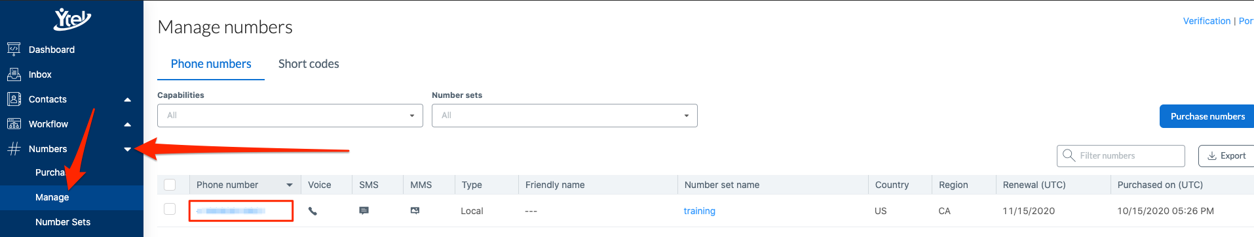
Task: Open Dashboard via its sidebar icon
Action: click(14, 49)
